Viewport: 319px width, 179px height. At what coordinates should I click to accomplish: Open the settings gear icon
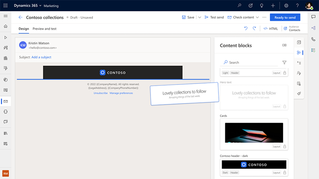286,6
